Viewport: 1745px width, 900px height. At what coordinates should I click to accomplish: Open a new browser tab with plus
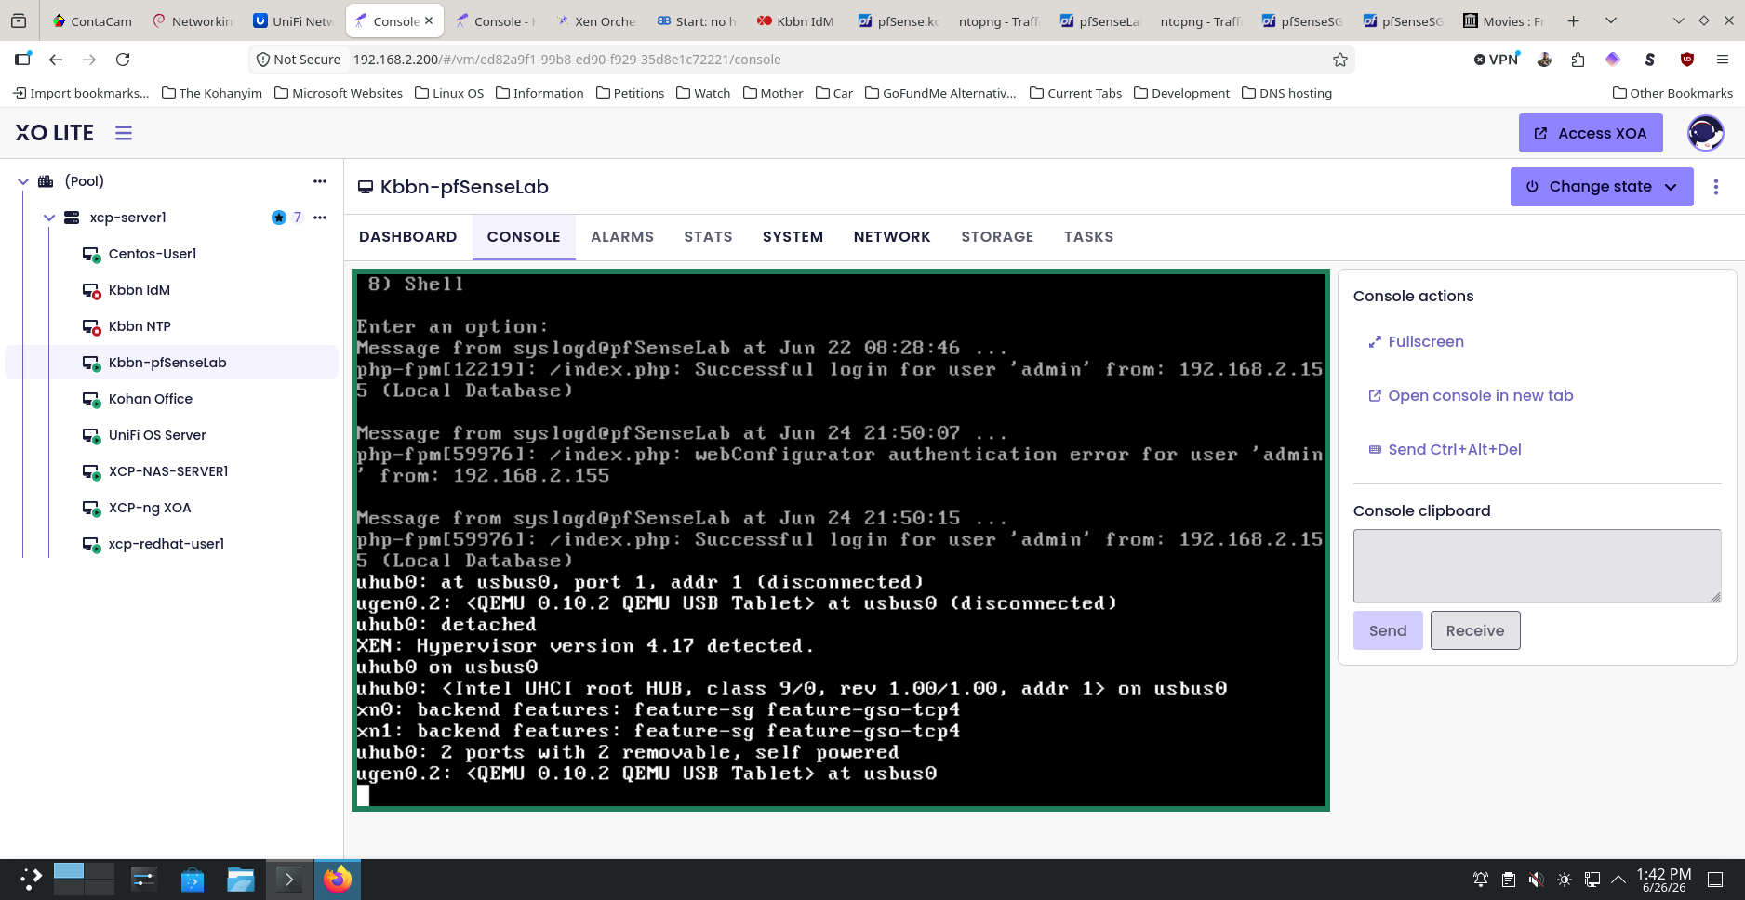coord(1573,20)
